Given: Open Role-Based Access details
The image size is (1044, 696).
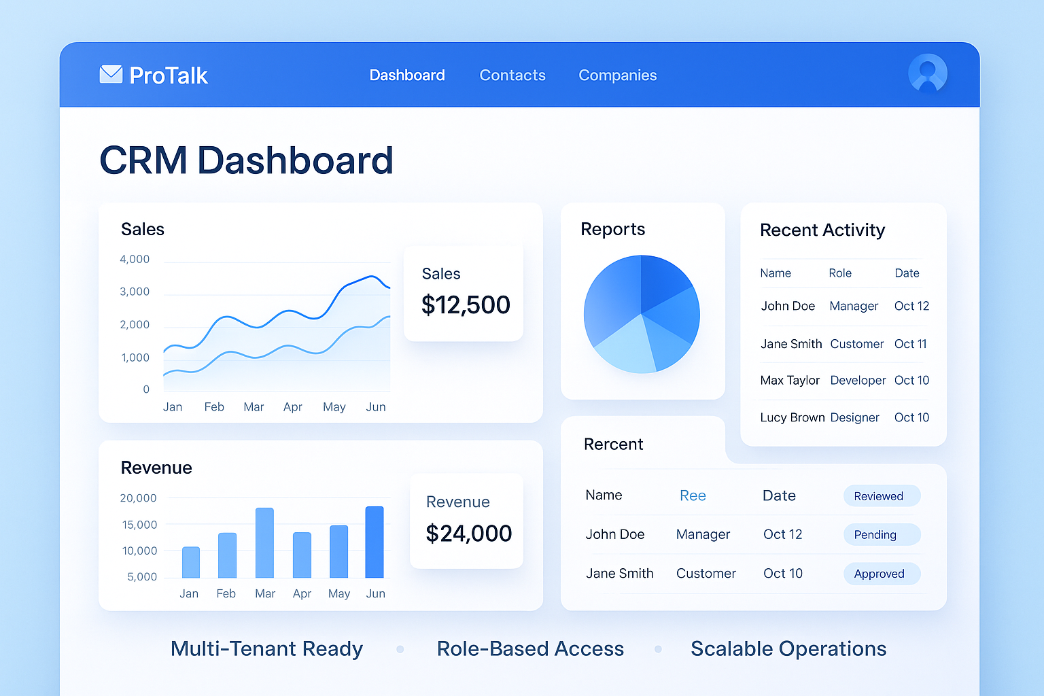Looking at the screenshot, I should (530, 649).
